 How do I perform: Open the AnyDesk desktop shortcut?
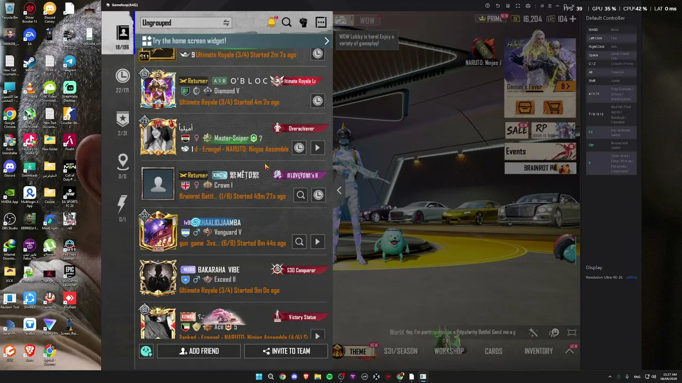click(69, 301)
